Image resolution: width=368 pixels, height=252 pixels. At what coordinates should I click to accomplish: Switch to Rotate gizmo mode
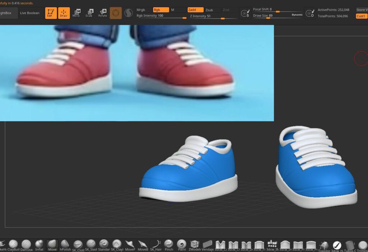(x=103, y=13)
